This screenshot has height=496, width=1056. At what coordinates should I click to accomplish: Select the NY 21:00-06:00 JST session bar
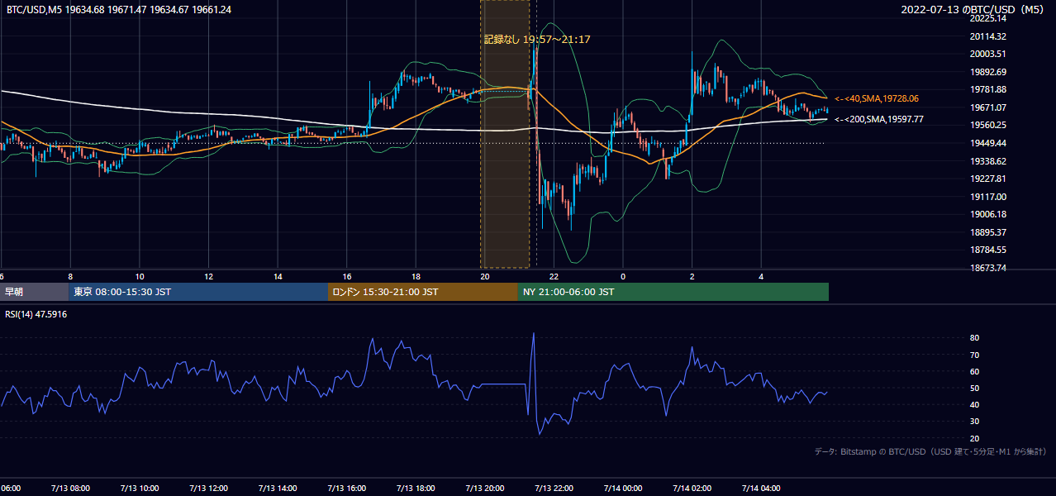click(x=673, y=292)
